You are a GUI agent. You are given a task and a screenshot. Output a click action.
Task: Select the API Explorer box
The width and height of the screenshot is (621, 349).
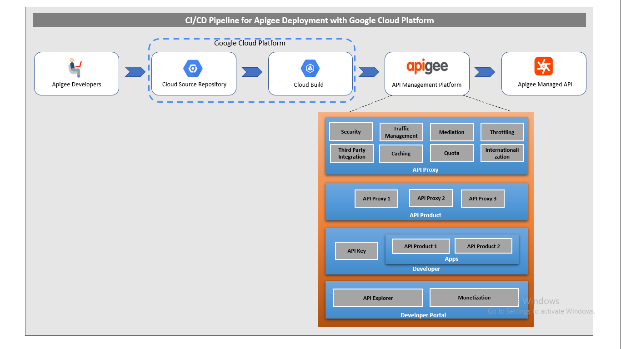pyautogui.click(x=378, y=298)
